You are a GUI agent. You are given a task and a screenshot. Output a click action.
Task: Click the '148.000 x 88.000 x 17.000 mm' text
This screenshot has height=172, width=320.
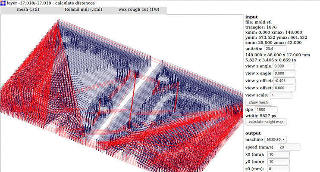278,55
